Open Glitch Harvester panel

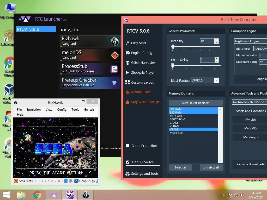point(140,63)
